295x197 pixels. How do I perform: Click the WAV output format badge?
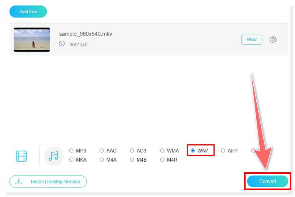(x=251, y=40)
